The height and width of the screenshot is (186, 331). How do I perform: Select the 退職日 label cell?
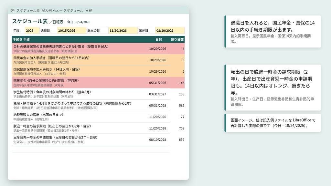click(x=48, y=31)
